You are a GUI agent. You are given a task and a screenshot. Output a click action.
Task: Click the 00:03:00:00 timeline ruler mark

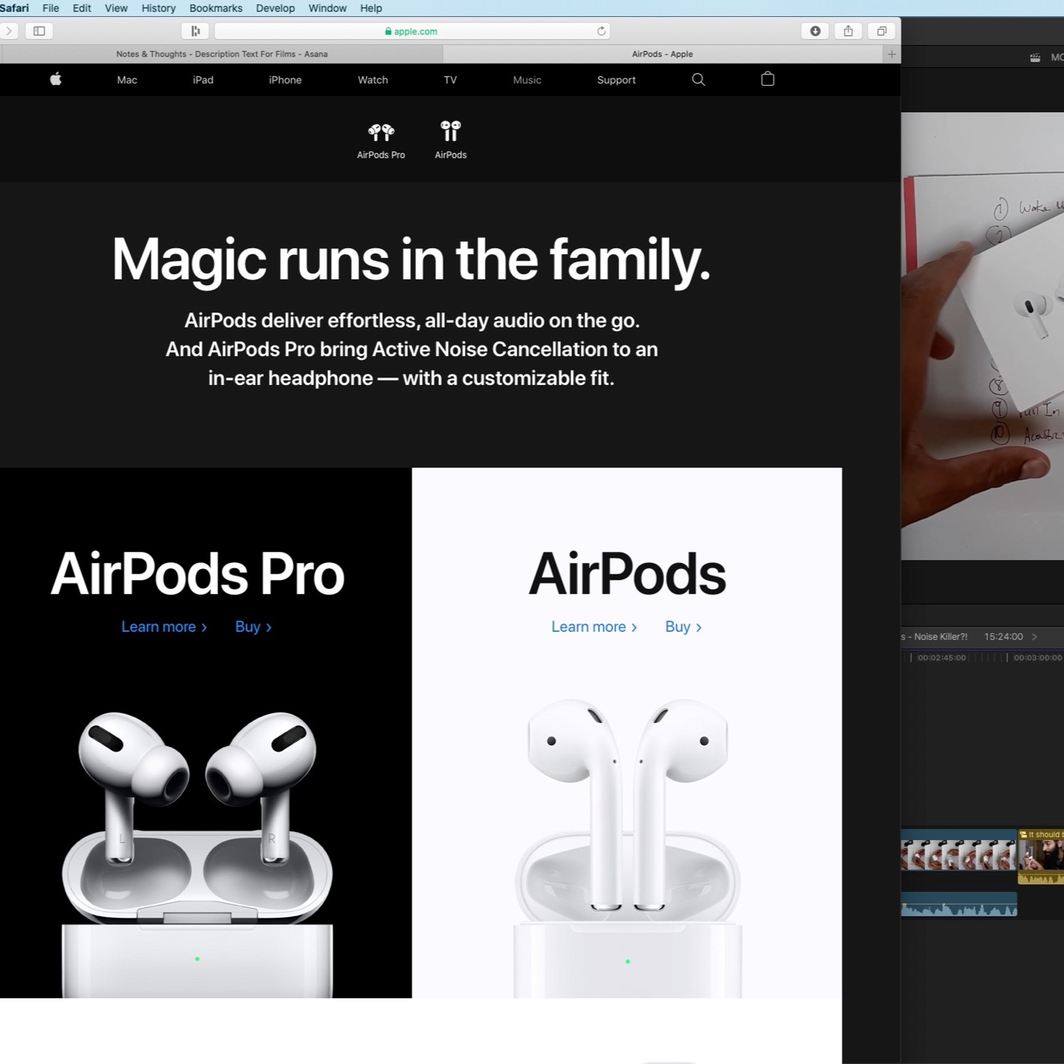click(1037, 658)
